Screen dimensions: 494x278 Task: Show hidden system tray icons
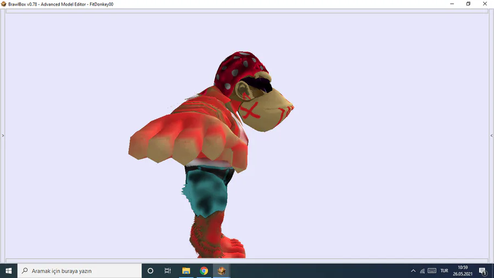point(413,271)
